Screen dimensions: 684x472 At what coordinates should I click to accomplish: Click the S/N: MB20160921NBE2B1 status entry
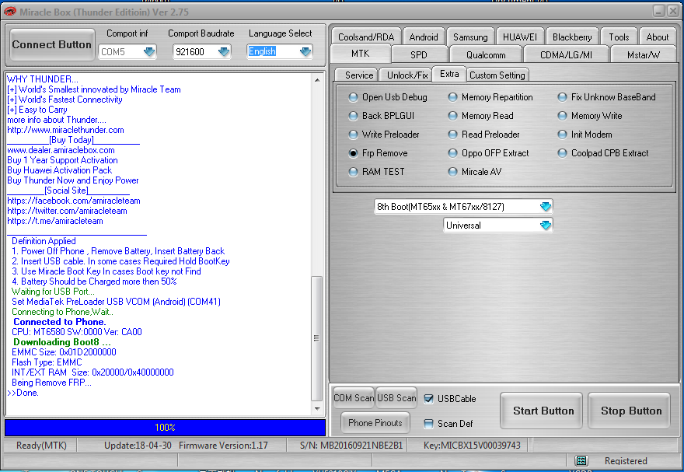[351, 446]
